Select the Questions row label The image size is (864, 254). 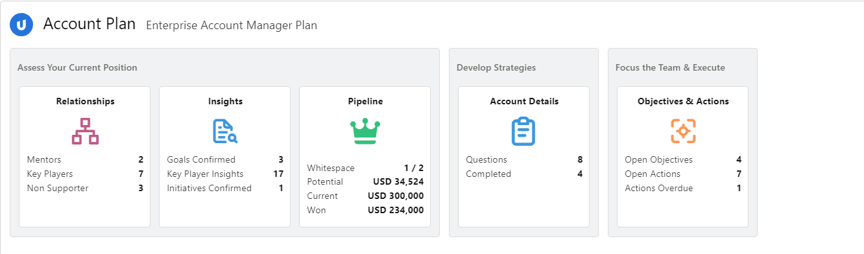pos(486,159)
